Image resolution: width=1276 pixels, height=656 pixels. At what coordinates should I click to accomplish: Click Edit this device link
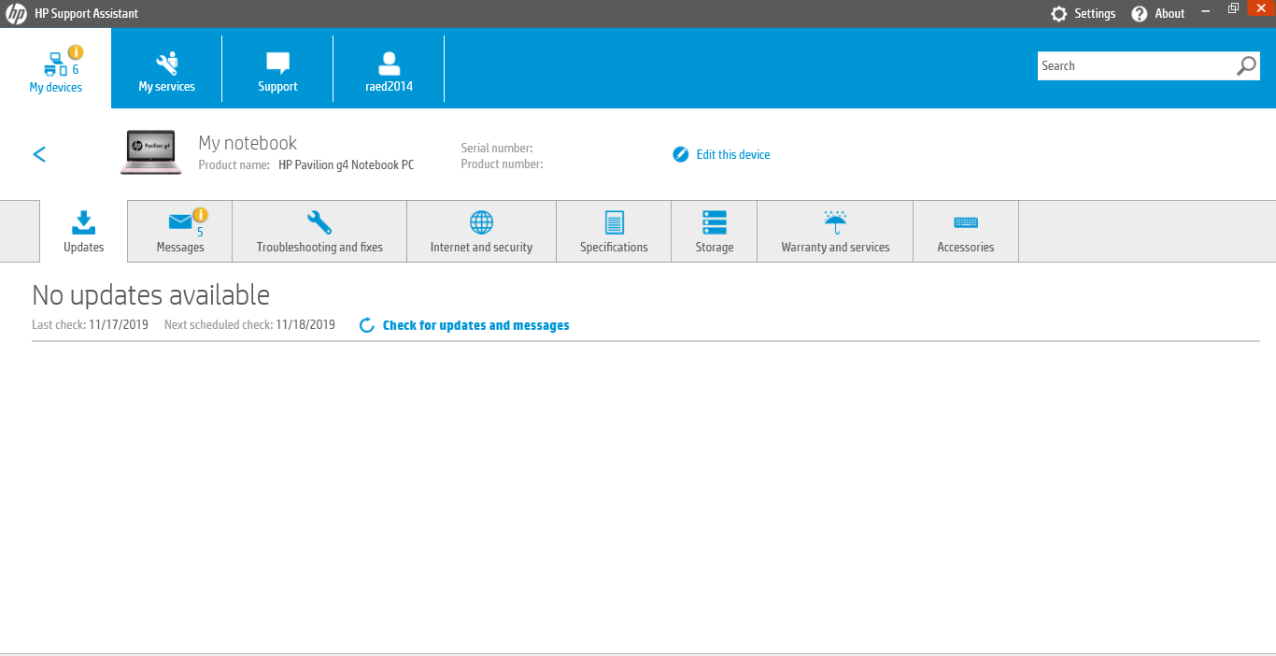pos(733,154)
